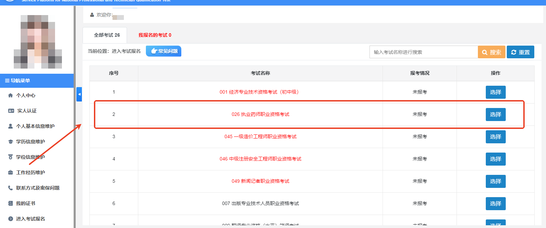
Task: Collapse sidebar with the blue arrow handle
Action: click(79, 94)
